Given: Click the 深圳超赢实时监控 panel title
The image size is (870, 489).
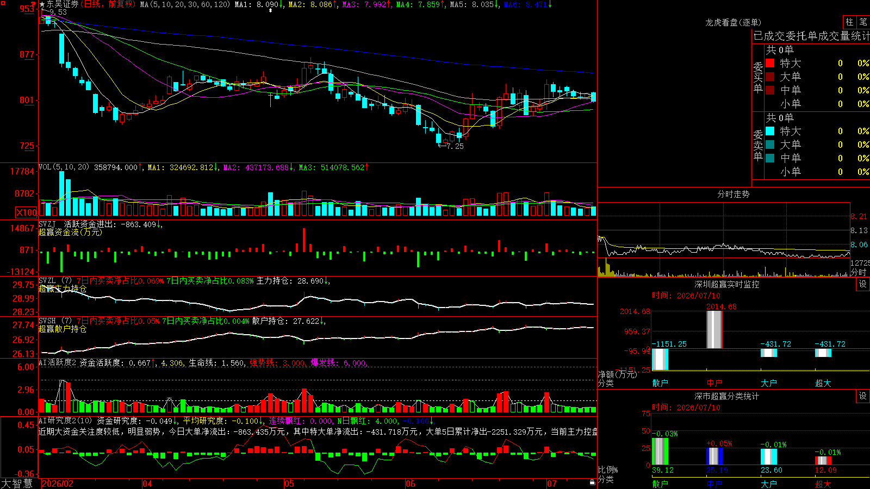Looking at the screenshot, I should pyautogui.click(x=727, y=284).
